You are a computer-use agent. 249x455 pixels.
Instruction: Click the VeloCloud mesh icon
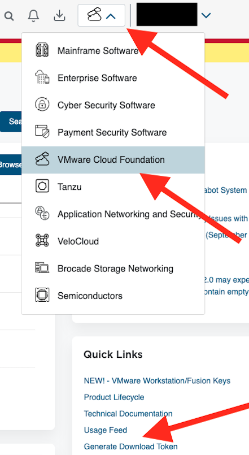pyautogui.click(x=42, y=241)
